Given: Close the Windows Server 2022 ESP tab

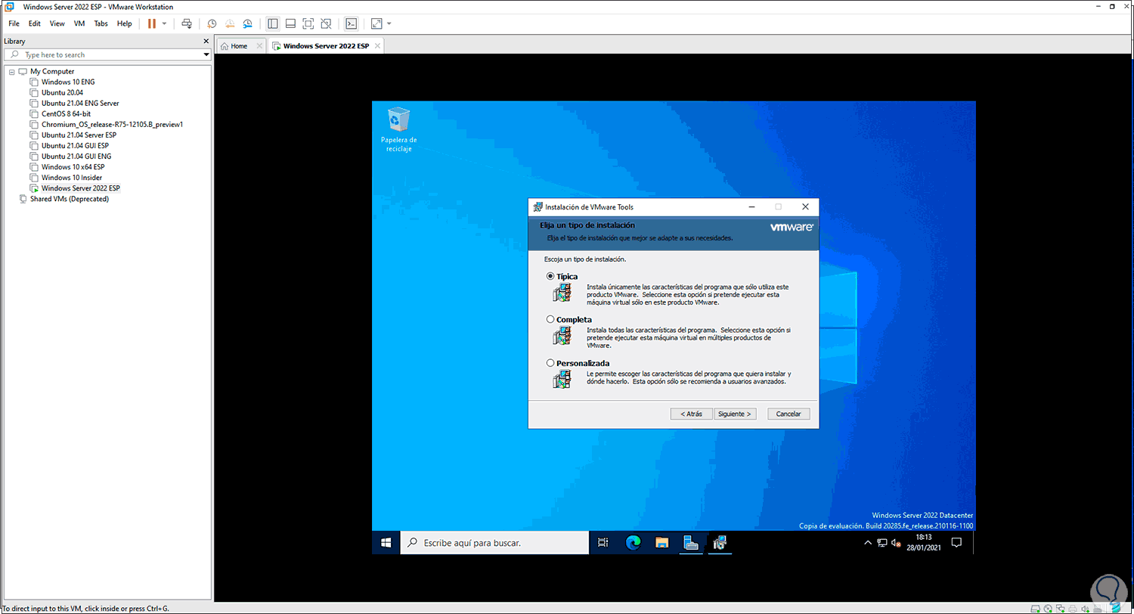Looking at the screenshot, I should tap(377, 46).
